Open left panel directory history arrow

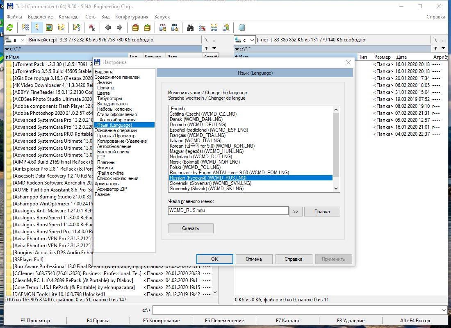tap(214, 48)
